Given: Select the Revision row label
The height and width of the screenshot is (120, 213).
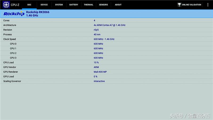Looking at the screenshot, I should pyautogui.click(x=8, y=30).
